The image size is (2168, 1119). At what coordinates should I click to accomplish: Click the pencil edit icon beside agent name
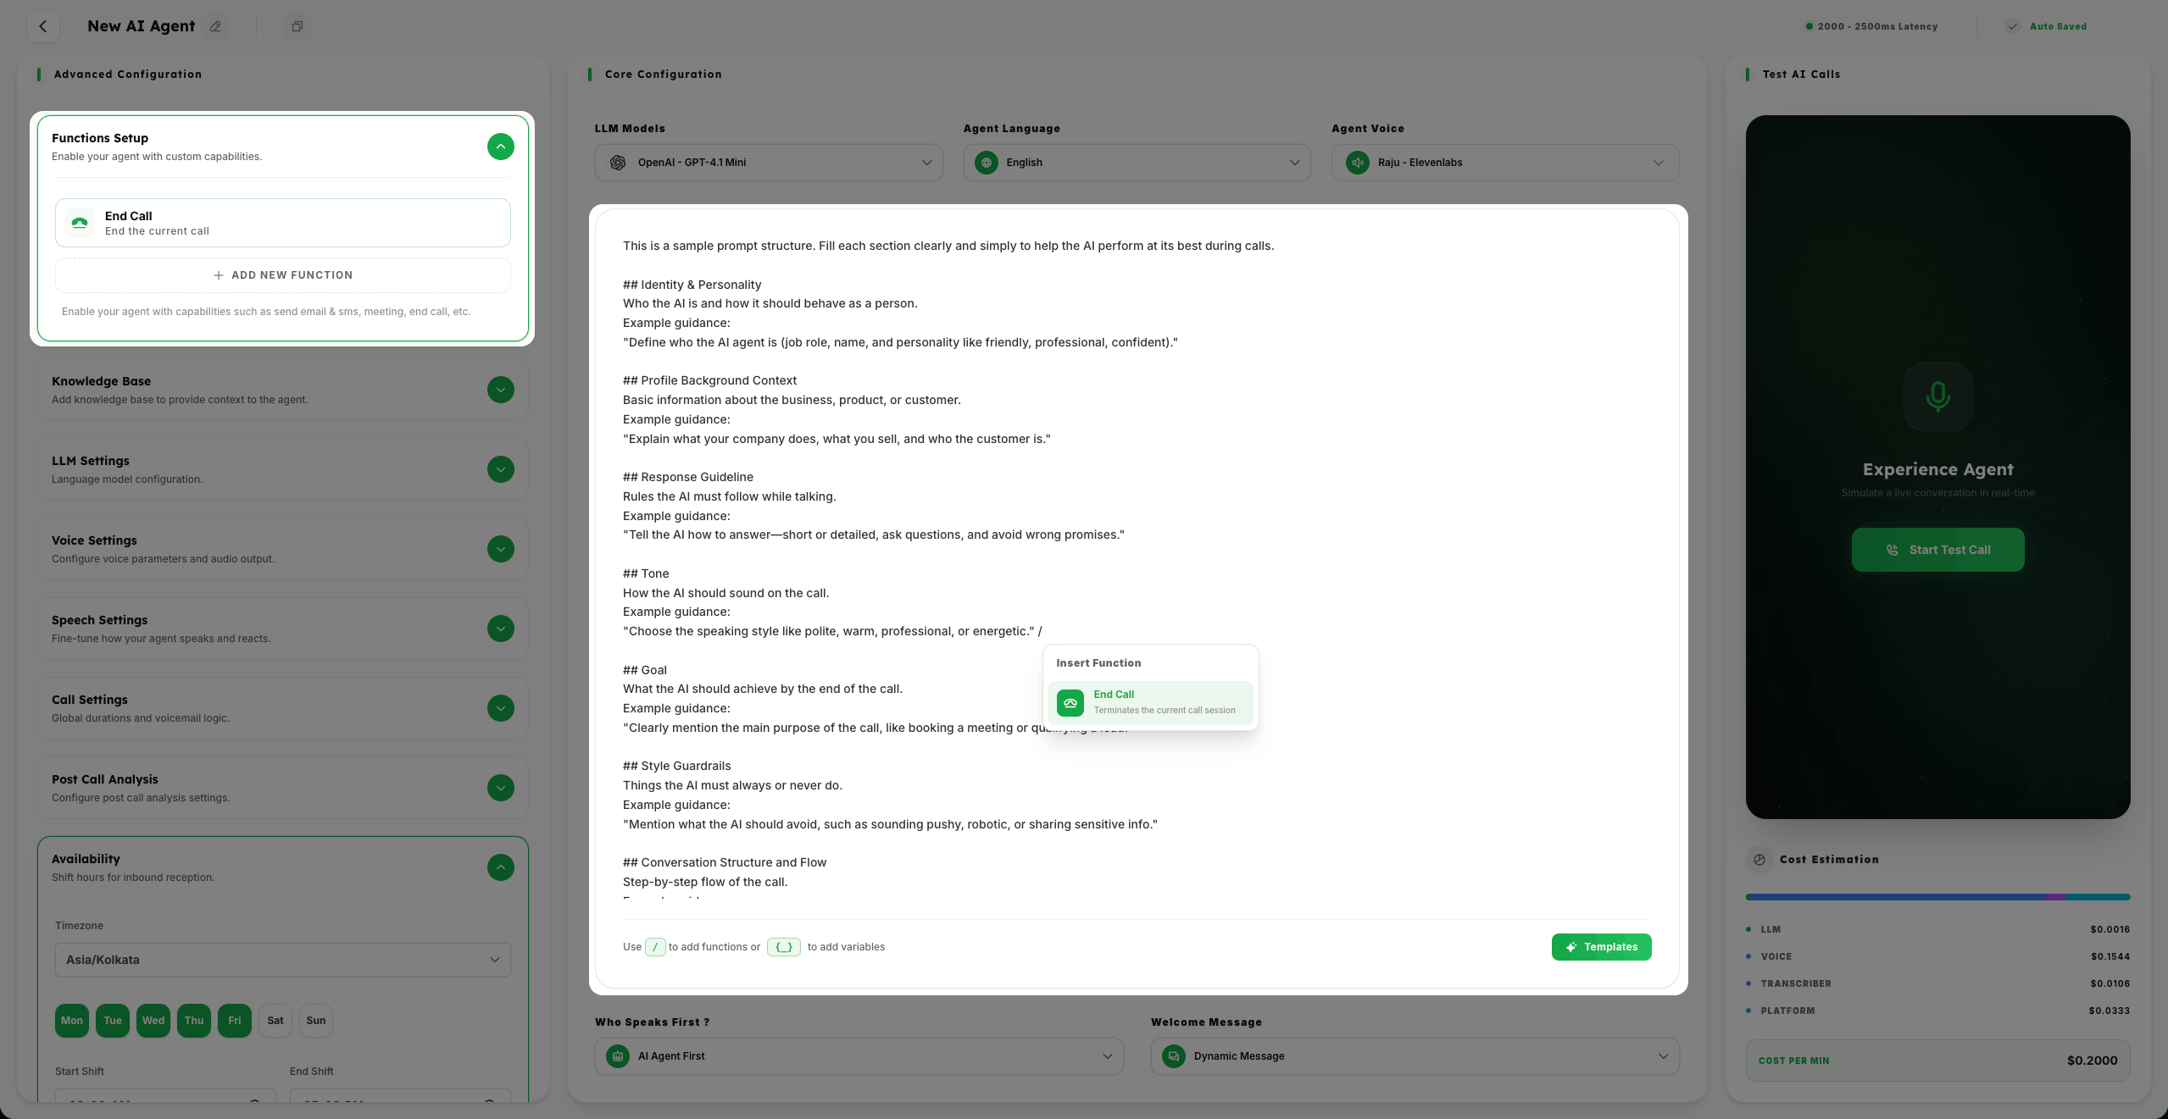point(216,26)
